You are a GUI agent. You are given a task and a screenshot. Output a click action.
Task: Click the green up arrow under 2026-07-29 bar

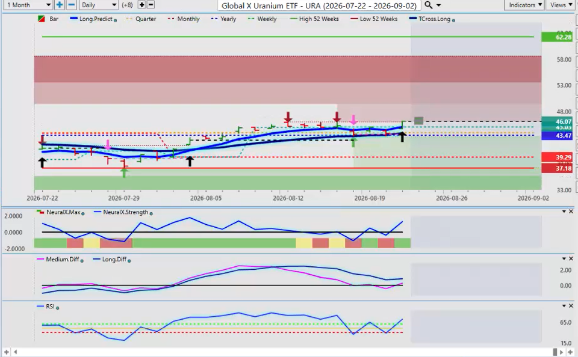pos(124,172)
